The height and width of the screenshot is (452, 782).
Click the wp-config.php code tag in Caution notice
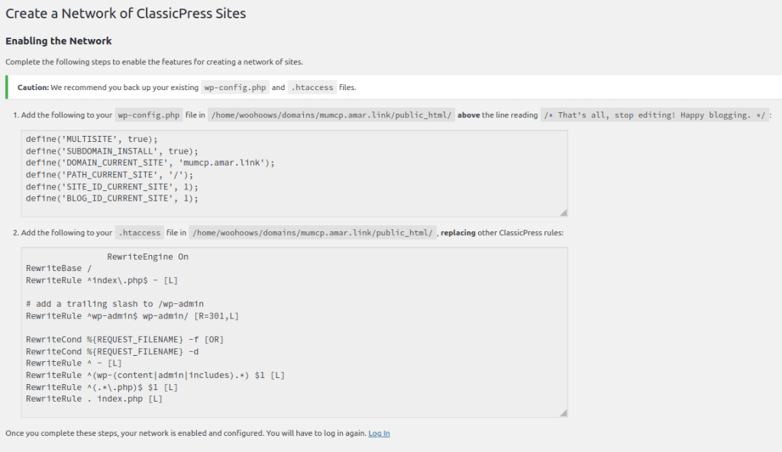pyautogui.click(x=235, y=87)
